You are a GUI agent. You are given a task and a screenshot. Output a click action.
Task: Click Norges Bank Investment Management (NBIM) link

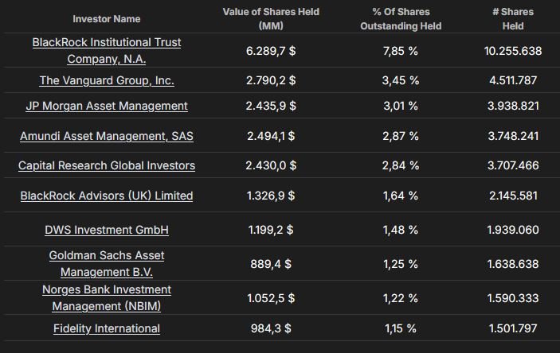(x=107, y=297)
